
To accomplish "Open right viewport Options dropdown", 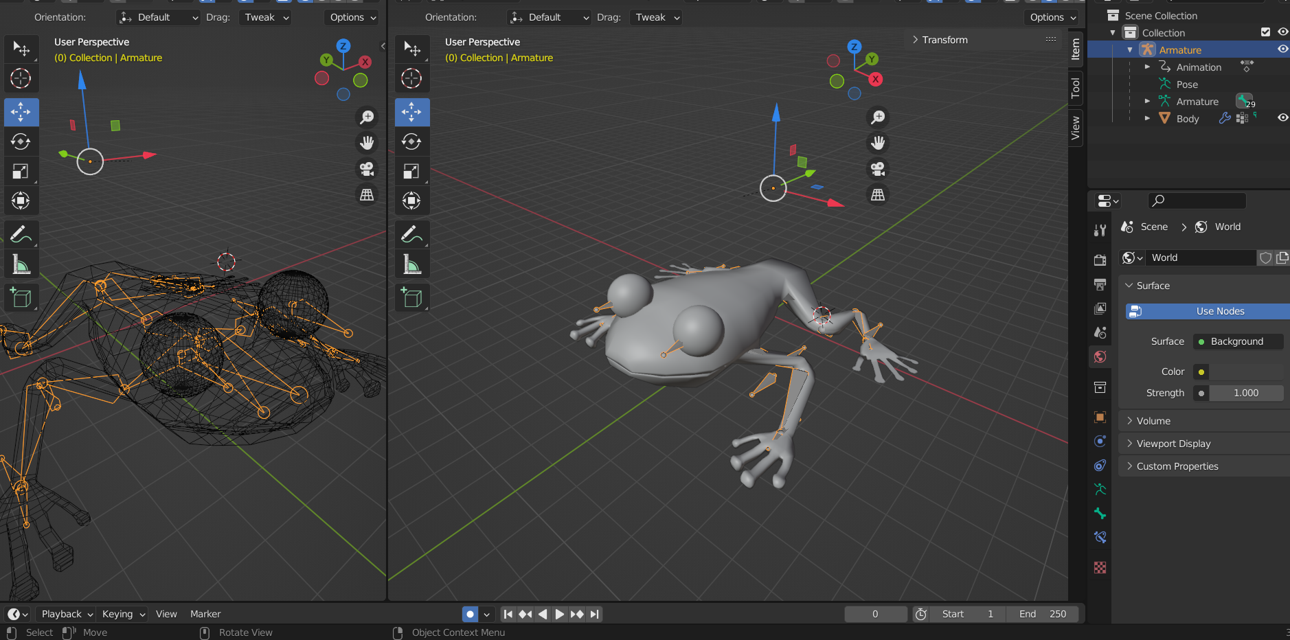I will (x=1052, y=17).
